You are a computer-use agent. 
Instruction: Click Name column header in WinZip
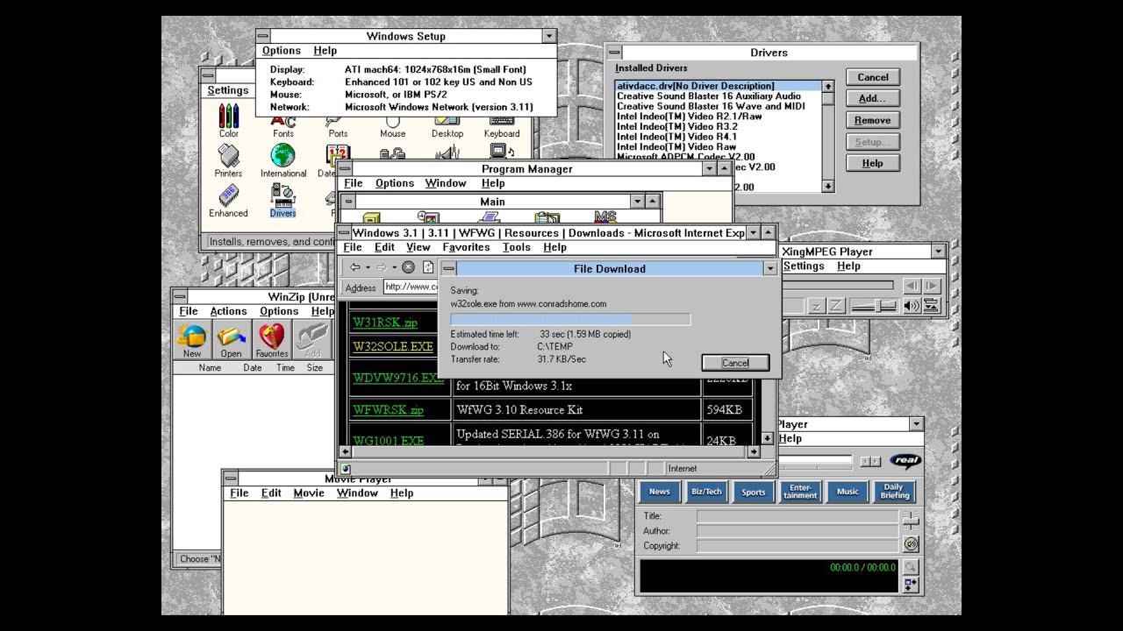click(210, 368)
